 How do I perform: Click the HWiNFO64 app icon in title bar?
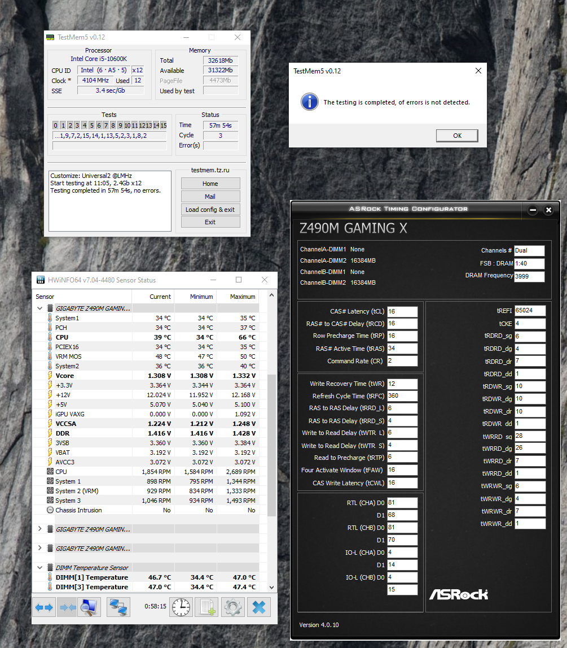(x=41, y=280)
